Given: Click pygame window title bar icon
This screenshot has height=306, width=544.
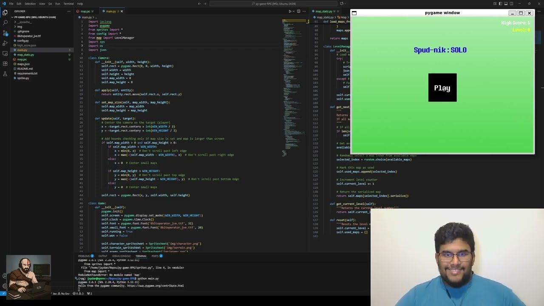Looking at the screenshot, I should 354,13.
